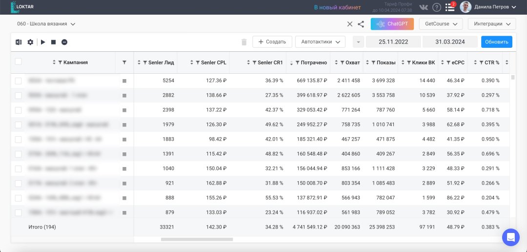Click the stop campaigns square icon

coord(54,42)
